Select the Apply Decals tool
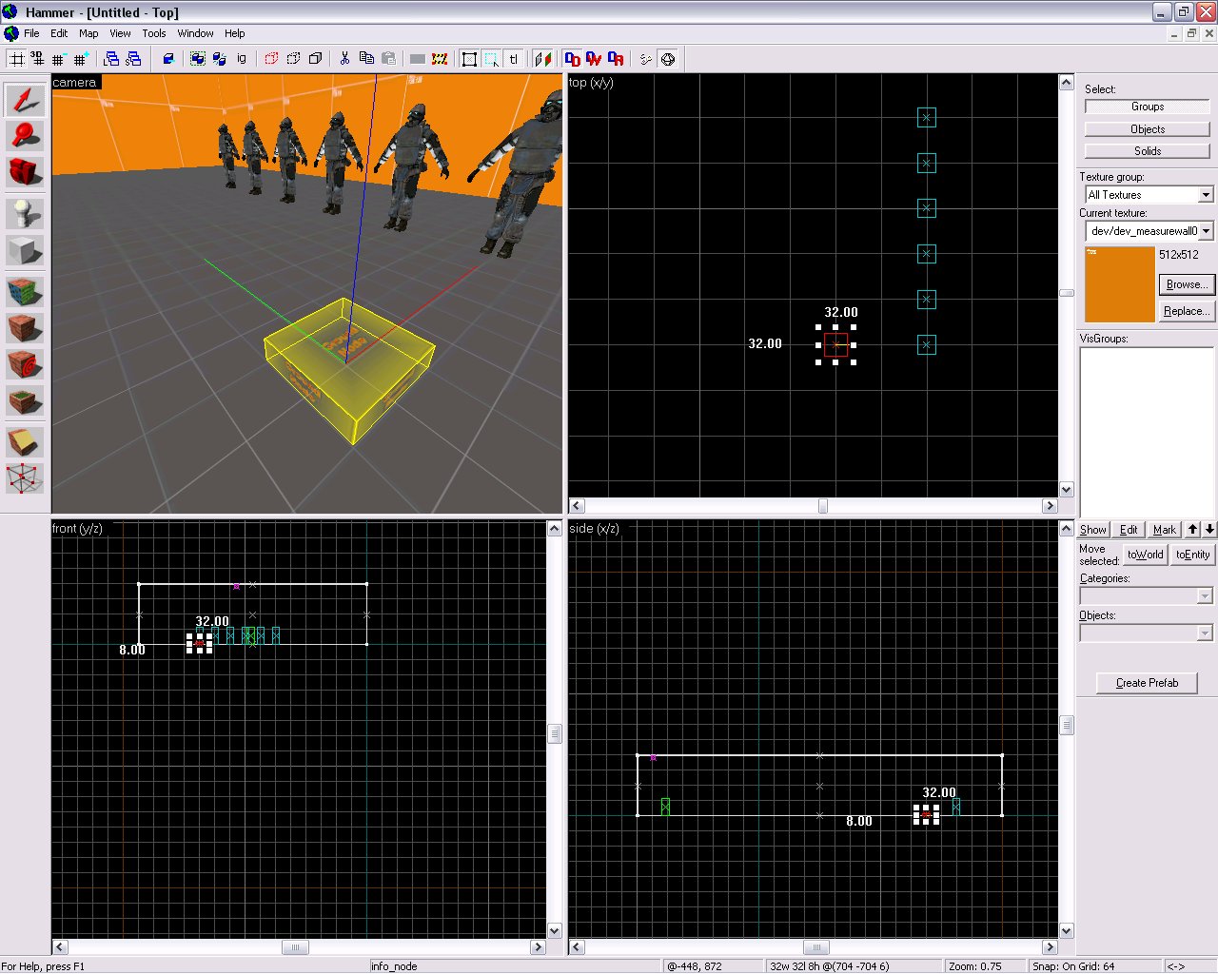1218x974 pixels. [25, 364]
